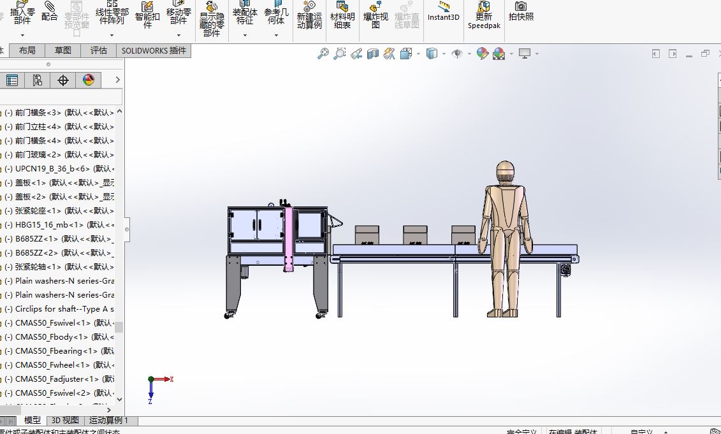
Task: Click the right pane expand icon at top right
Action: point(673,54)
